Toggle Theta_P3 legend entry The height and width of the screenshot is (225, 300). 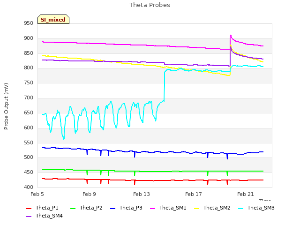(126, 208)
